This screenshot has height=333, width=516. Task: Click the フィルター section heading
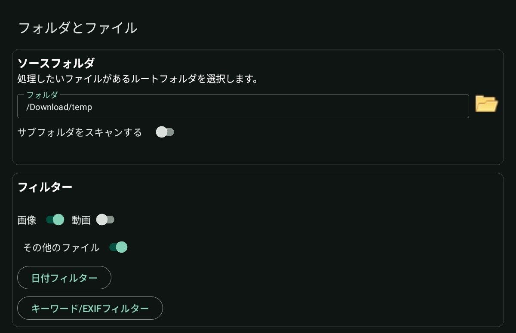(45, 187)
